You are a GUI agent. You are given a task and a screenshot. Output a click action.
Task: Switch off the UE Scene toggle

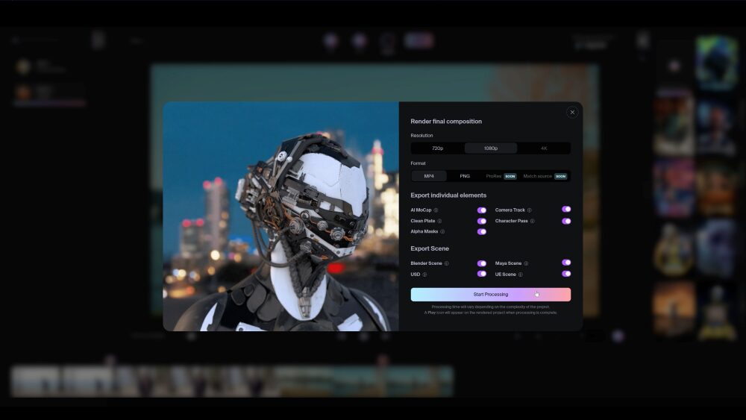pos(566,274)
